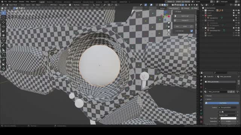The image size is (241, 135).
Task: Click the Principled BSDF surface shader field
Action: click(x=227, y=108)
